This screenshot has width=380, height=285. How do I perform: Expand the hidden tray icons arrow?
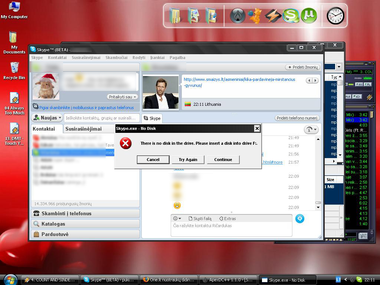click(x=346, y=279)
